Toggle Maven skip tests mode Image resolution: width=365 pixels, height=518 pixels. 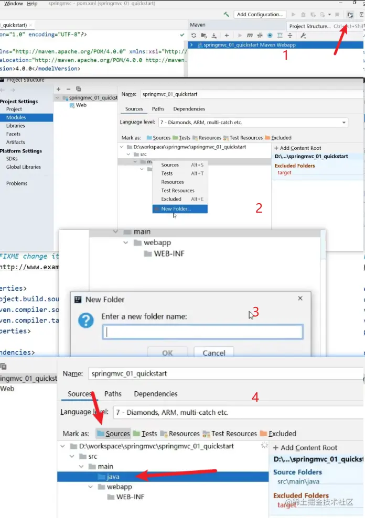pyautogui.click(x=270, y=35)
